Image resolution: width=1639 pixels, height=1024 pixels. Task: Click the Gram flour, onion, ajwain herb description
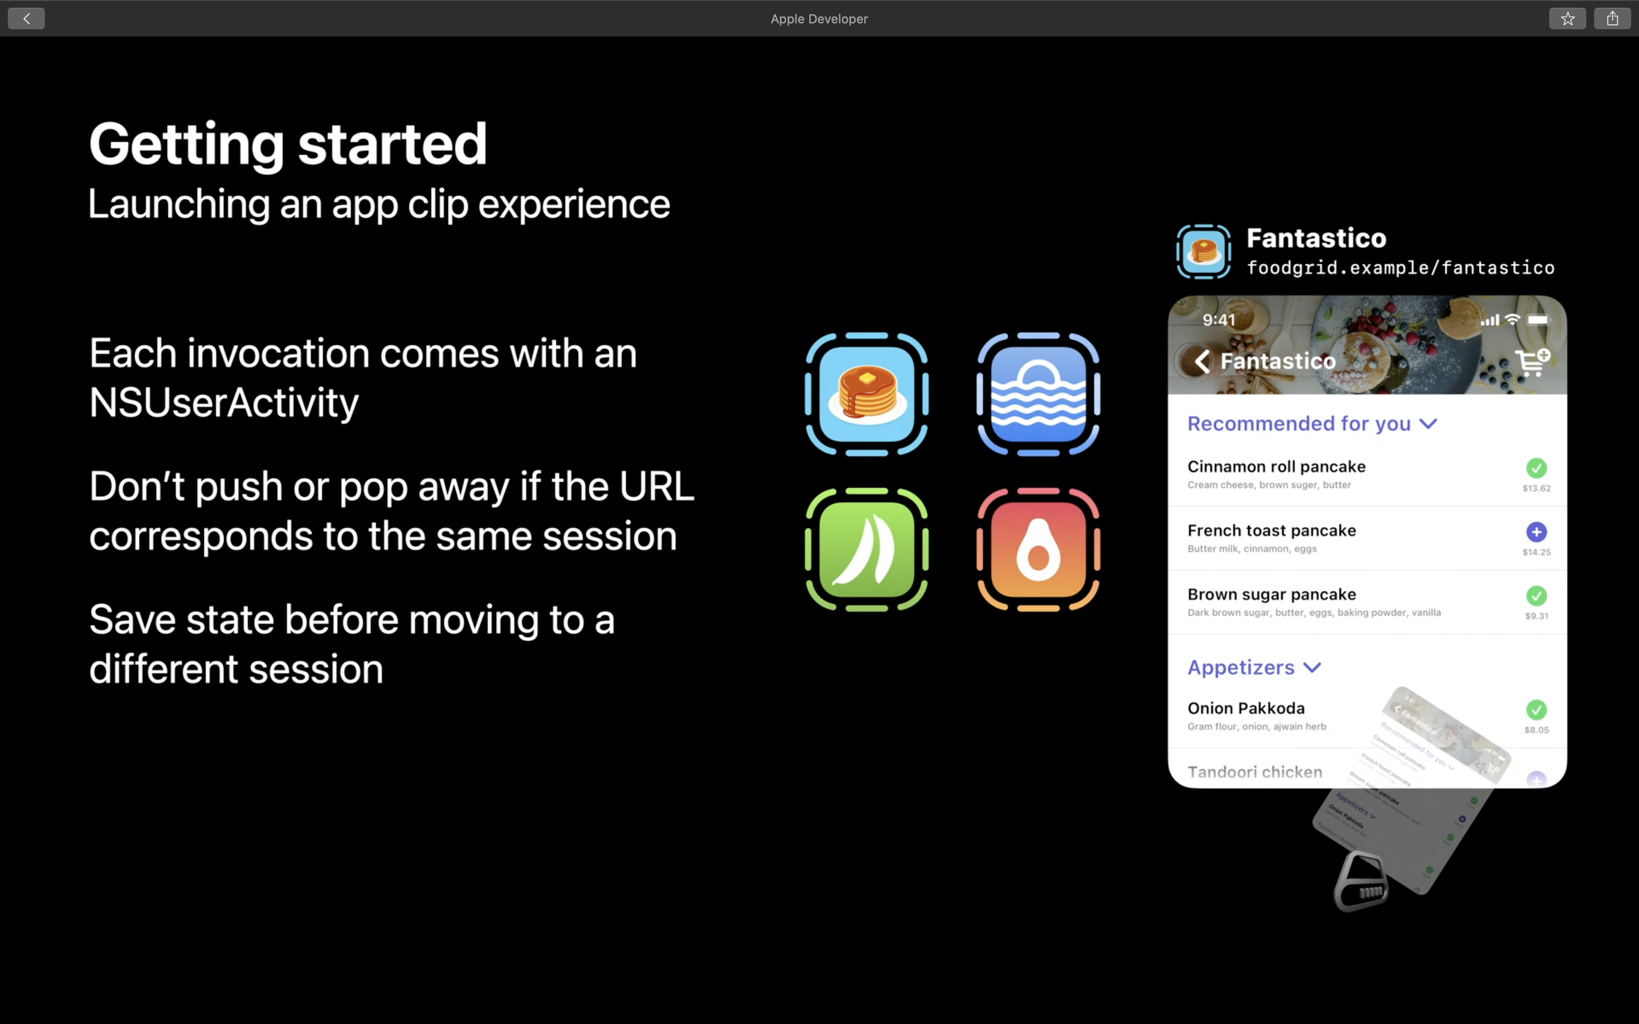(x=1257, y=727)
